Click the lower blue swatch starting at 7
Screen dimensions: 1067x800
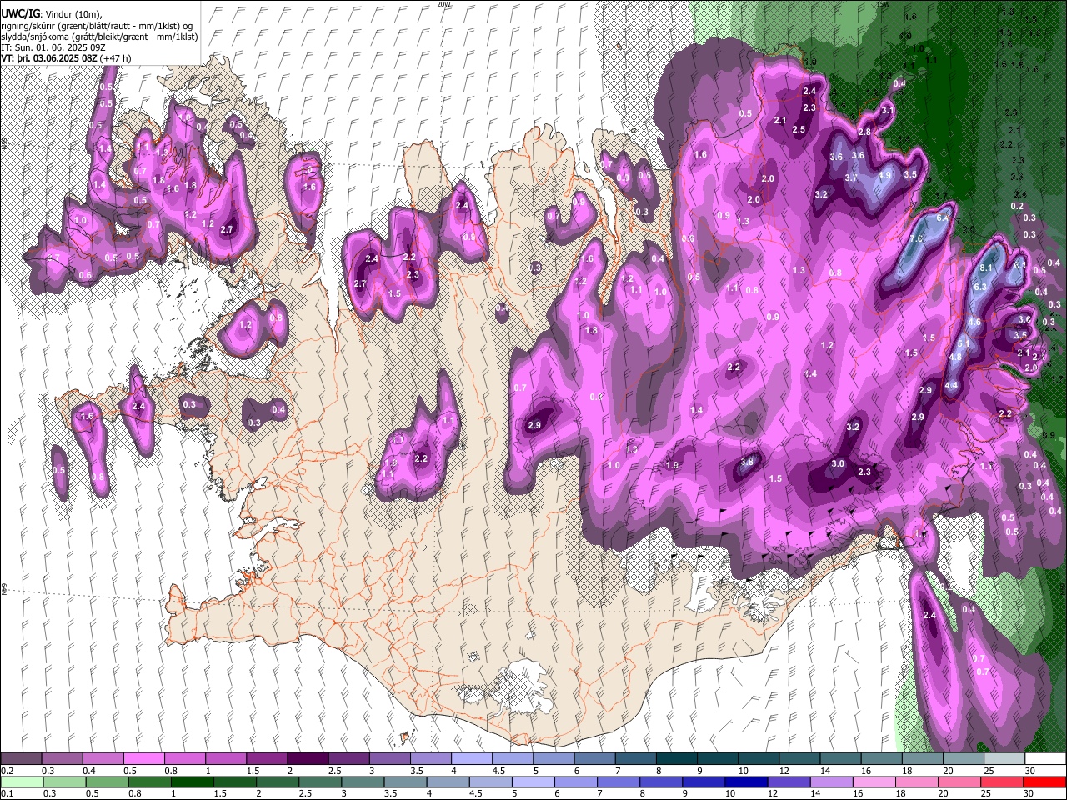pos(619,782)
